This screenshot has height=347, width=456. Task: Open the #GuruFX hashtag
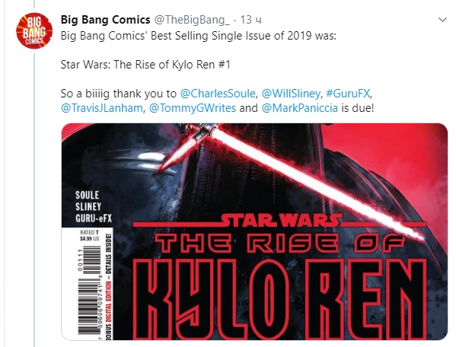348,94
